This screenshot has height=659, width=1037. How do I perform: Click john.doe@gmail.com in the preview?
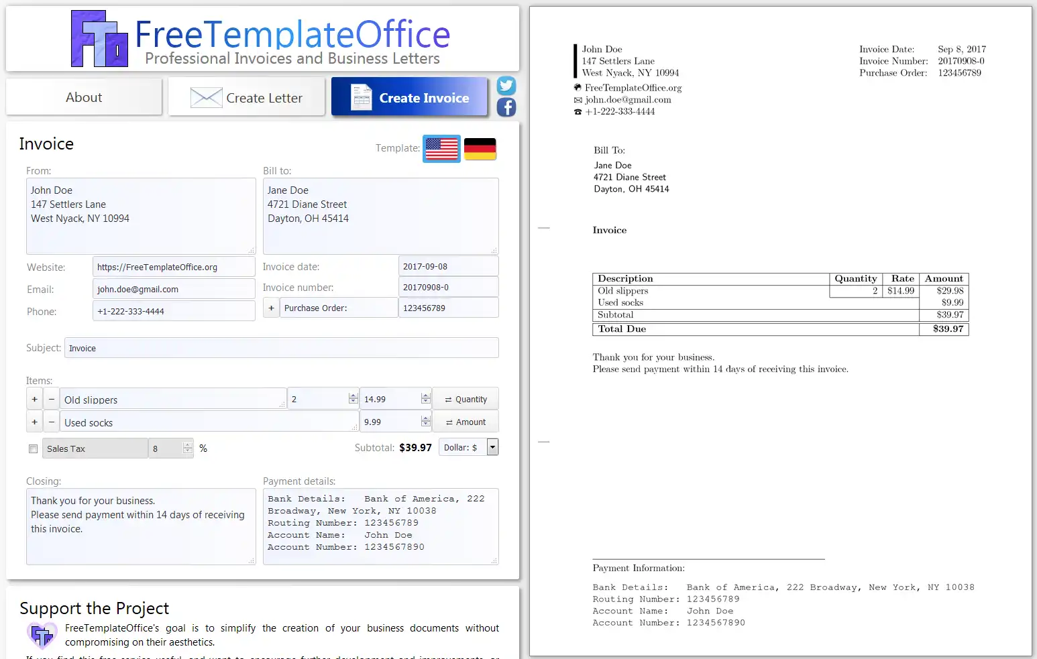(x=628, y=100)
